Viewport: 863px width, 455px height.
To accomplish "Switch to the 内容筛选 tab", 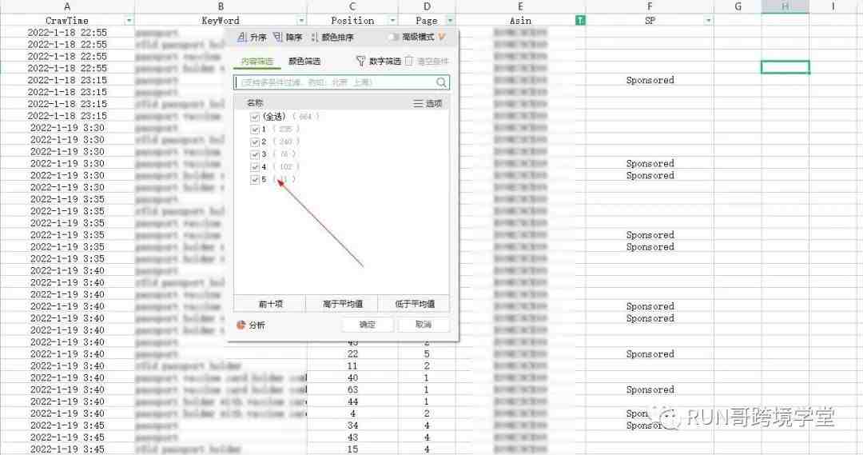I will point(257,61).
